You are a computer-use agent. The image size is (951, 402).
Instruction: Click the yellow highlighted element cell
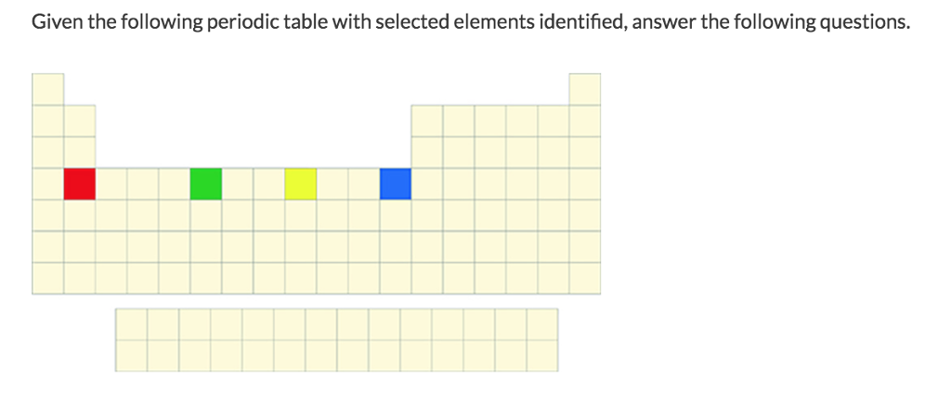click(x=301, y=184)
